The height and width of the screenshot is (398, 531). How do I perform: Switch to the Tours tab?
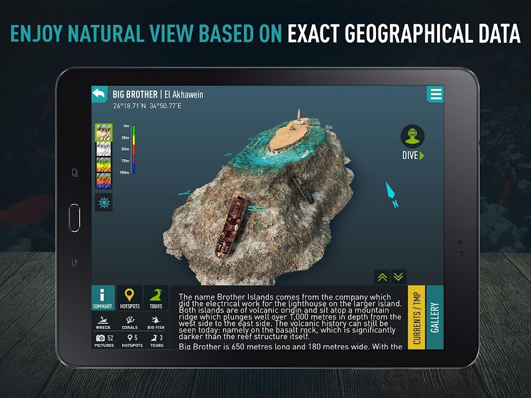pos(156,298)
